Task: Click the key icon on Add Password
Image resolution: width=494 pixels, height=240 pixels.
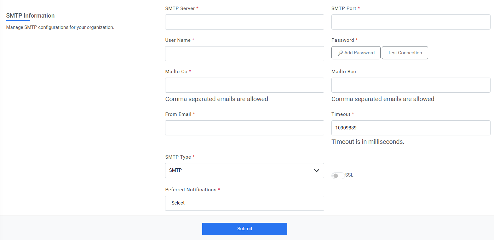Action: [x=340, y=53]
